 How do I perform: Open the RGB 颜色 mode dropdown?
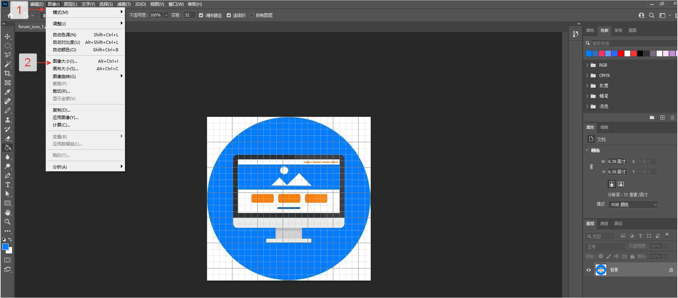click(633, 205)
